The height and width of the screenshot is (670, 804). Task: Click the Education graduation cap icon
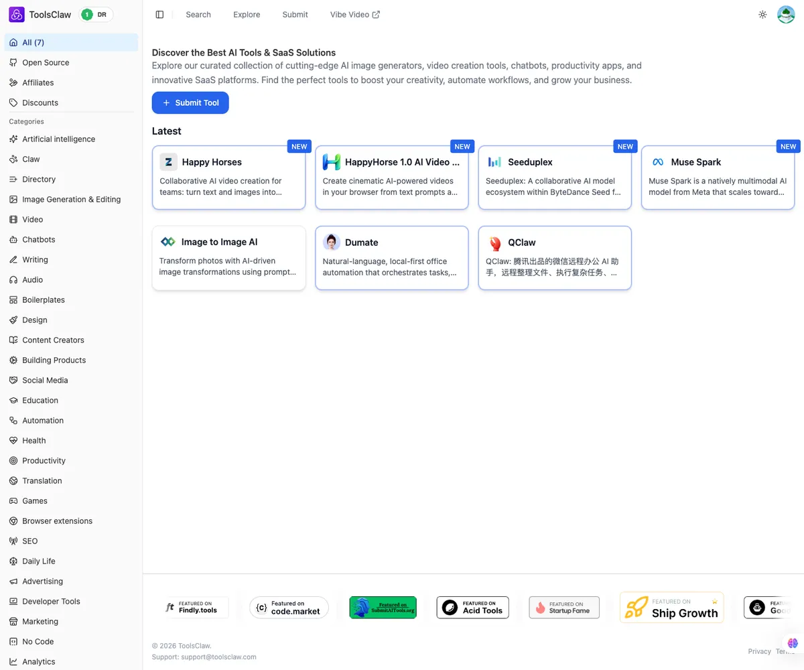click(x=13, y=400)
